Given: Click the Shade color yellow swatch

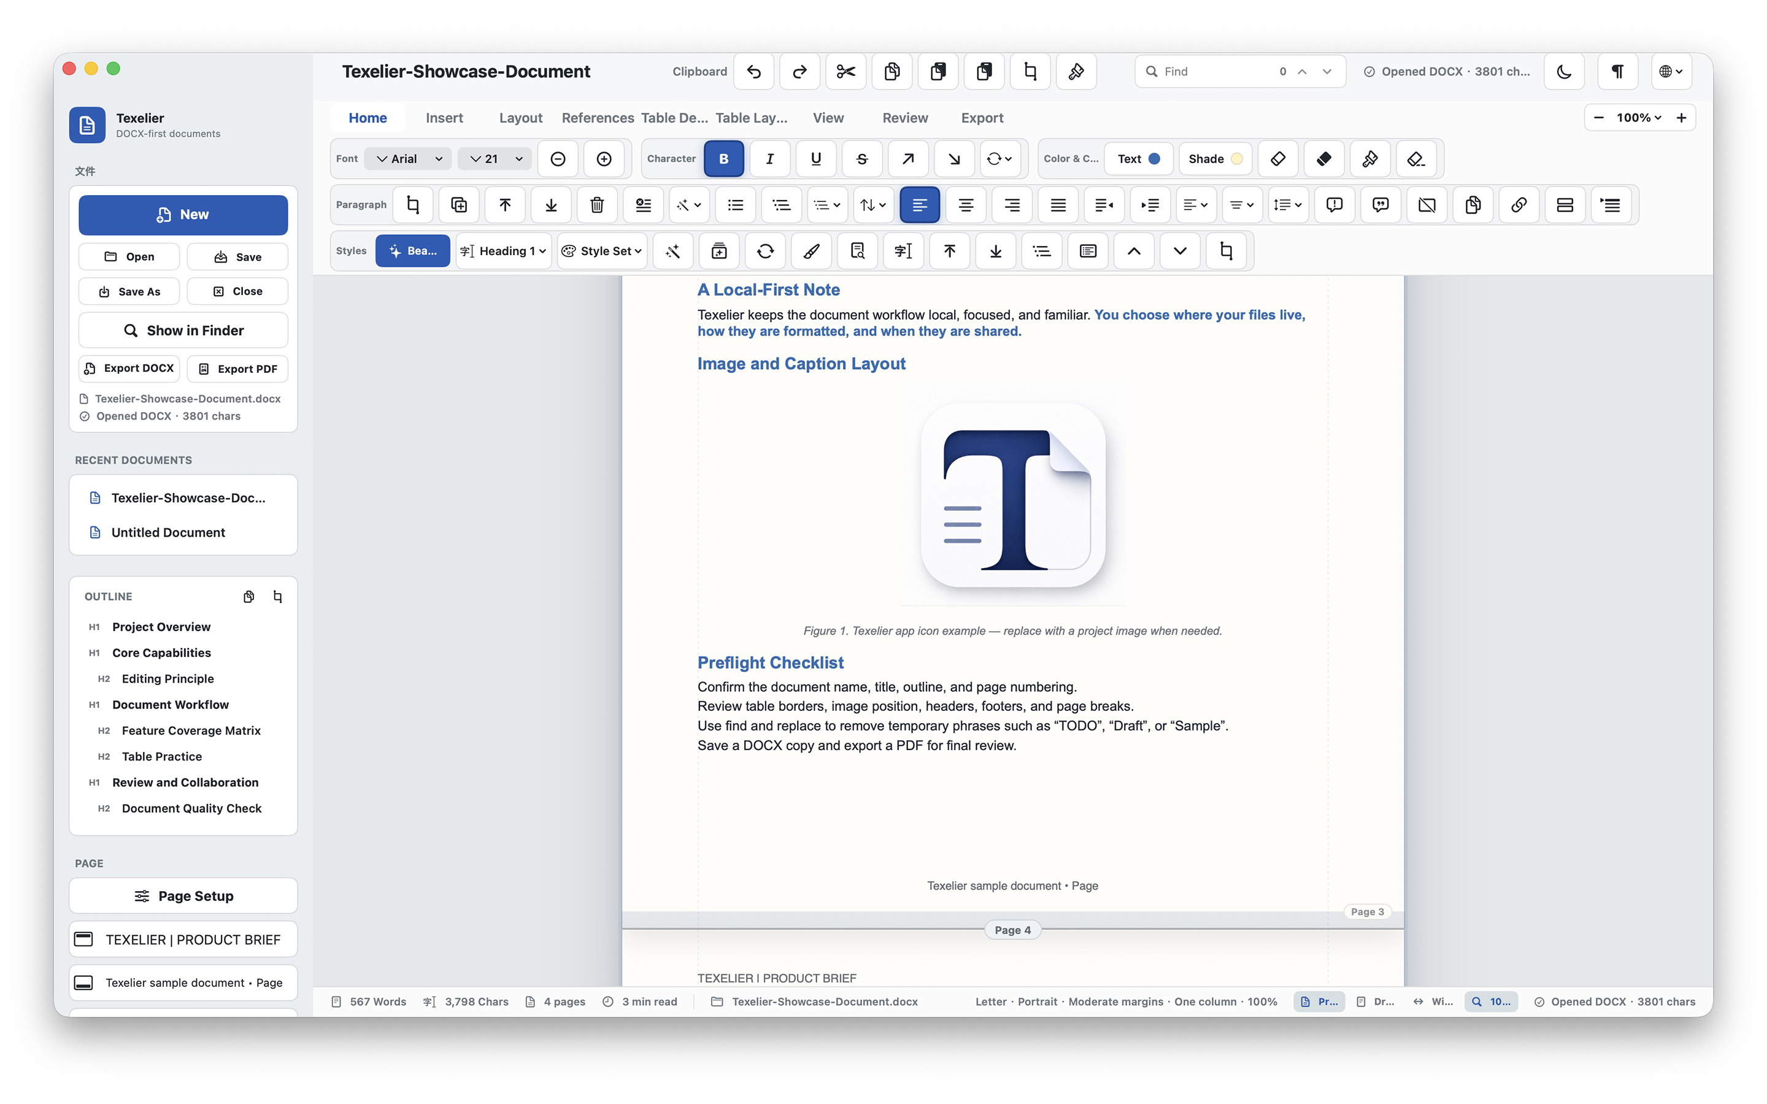Looking at the screenshot, I should pos(1236,158).
